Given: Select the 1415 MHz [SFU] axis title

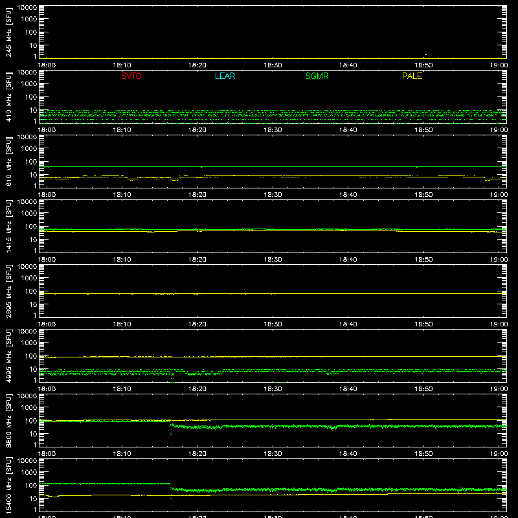Looking at the screenshot, I should point(8,226).
